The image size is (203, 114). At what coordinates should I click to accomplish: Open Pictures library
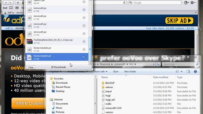click(x=60, y=112)
